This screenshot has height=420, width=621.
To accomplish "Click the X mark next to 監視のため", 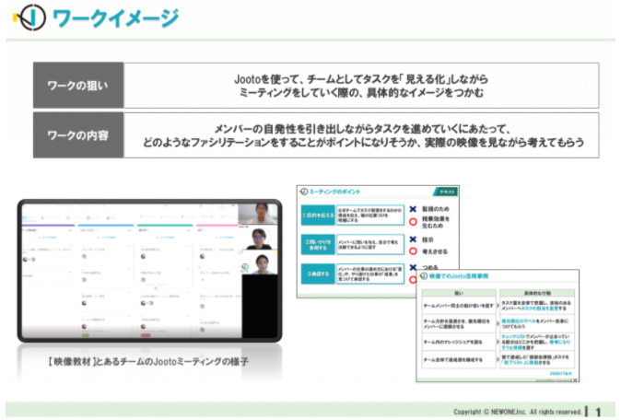I will 413,209.
